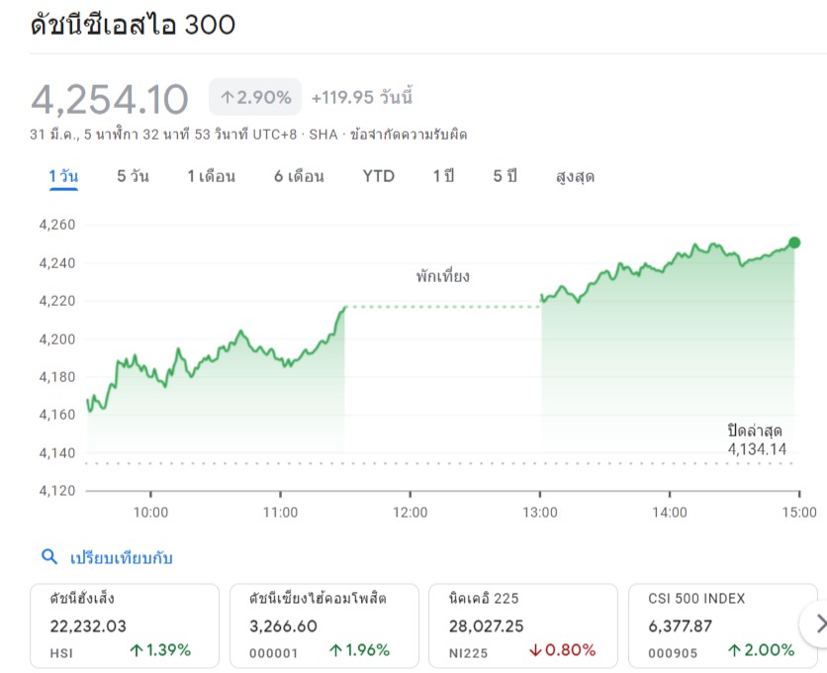827x673 pixels.
Task: Switch to the 5 วัน tab
Action: click(x=133, y=176)
